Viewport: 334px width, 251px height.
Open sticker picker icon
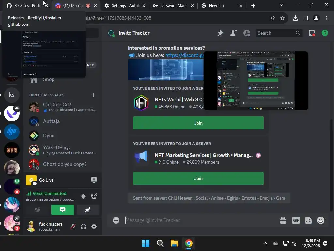[309, 220]
